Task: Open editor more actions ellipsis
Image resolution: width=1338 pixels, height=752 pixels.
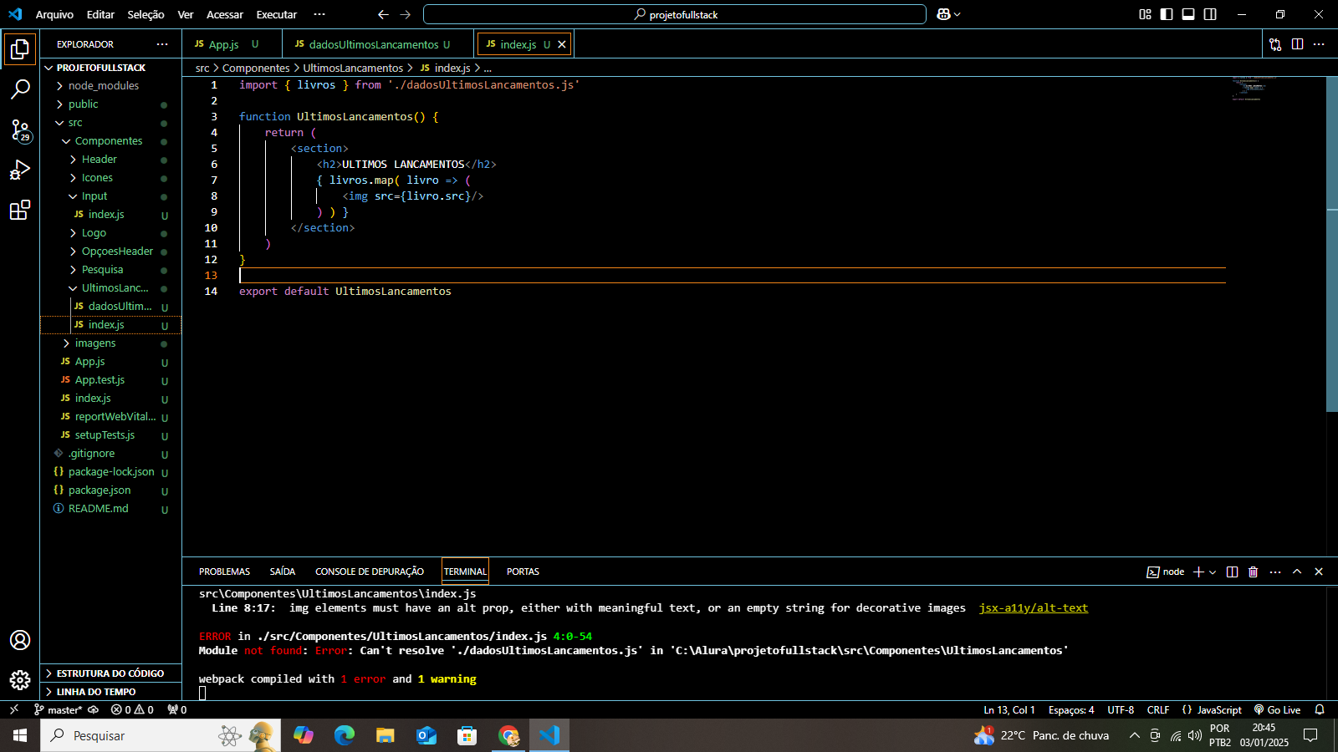Action: [1319, 44]
